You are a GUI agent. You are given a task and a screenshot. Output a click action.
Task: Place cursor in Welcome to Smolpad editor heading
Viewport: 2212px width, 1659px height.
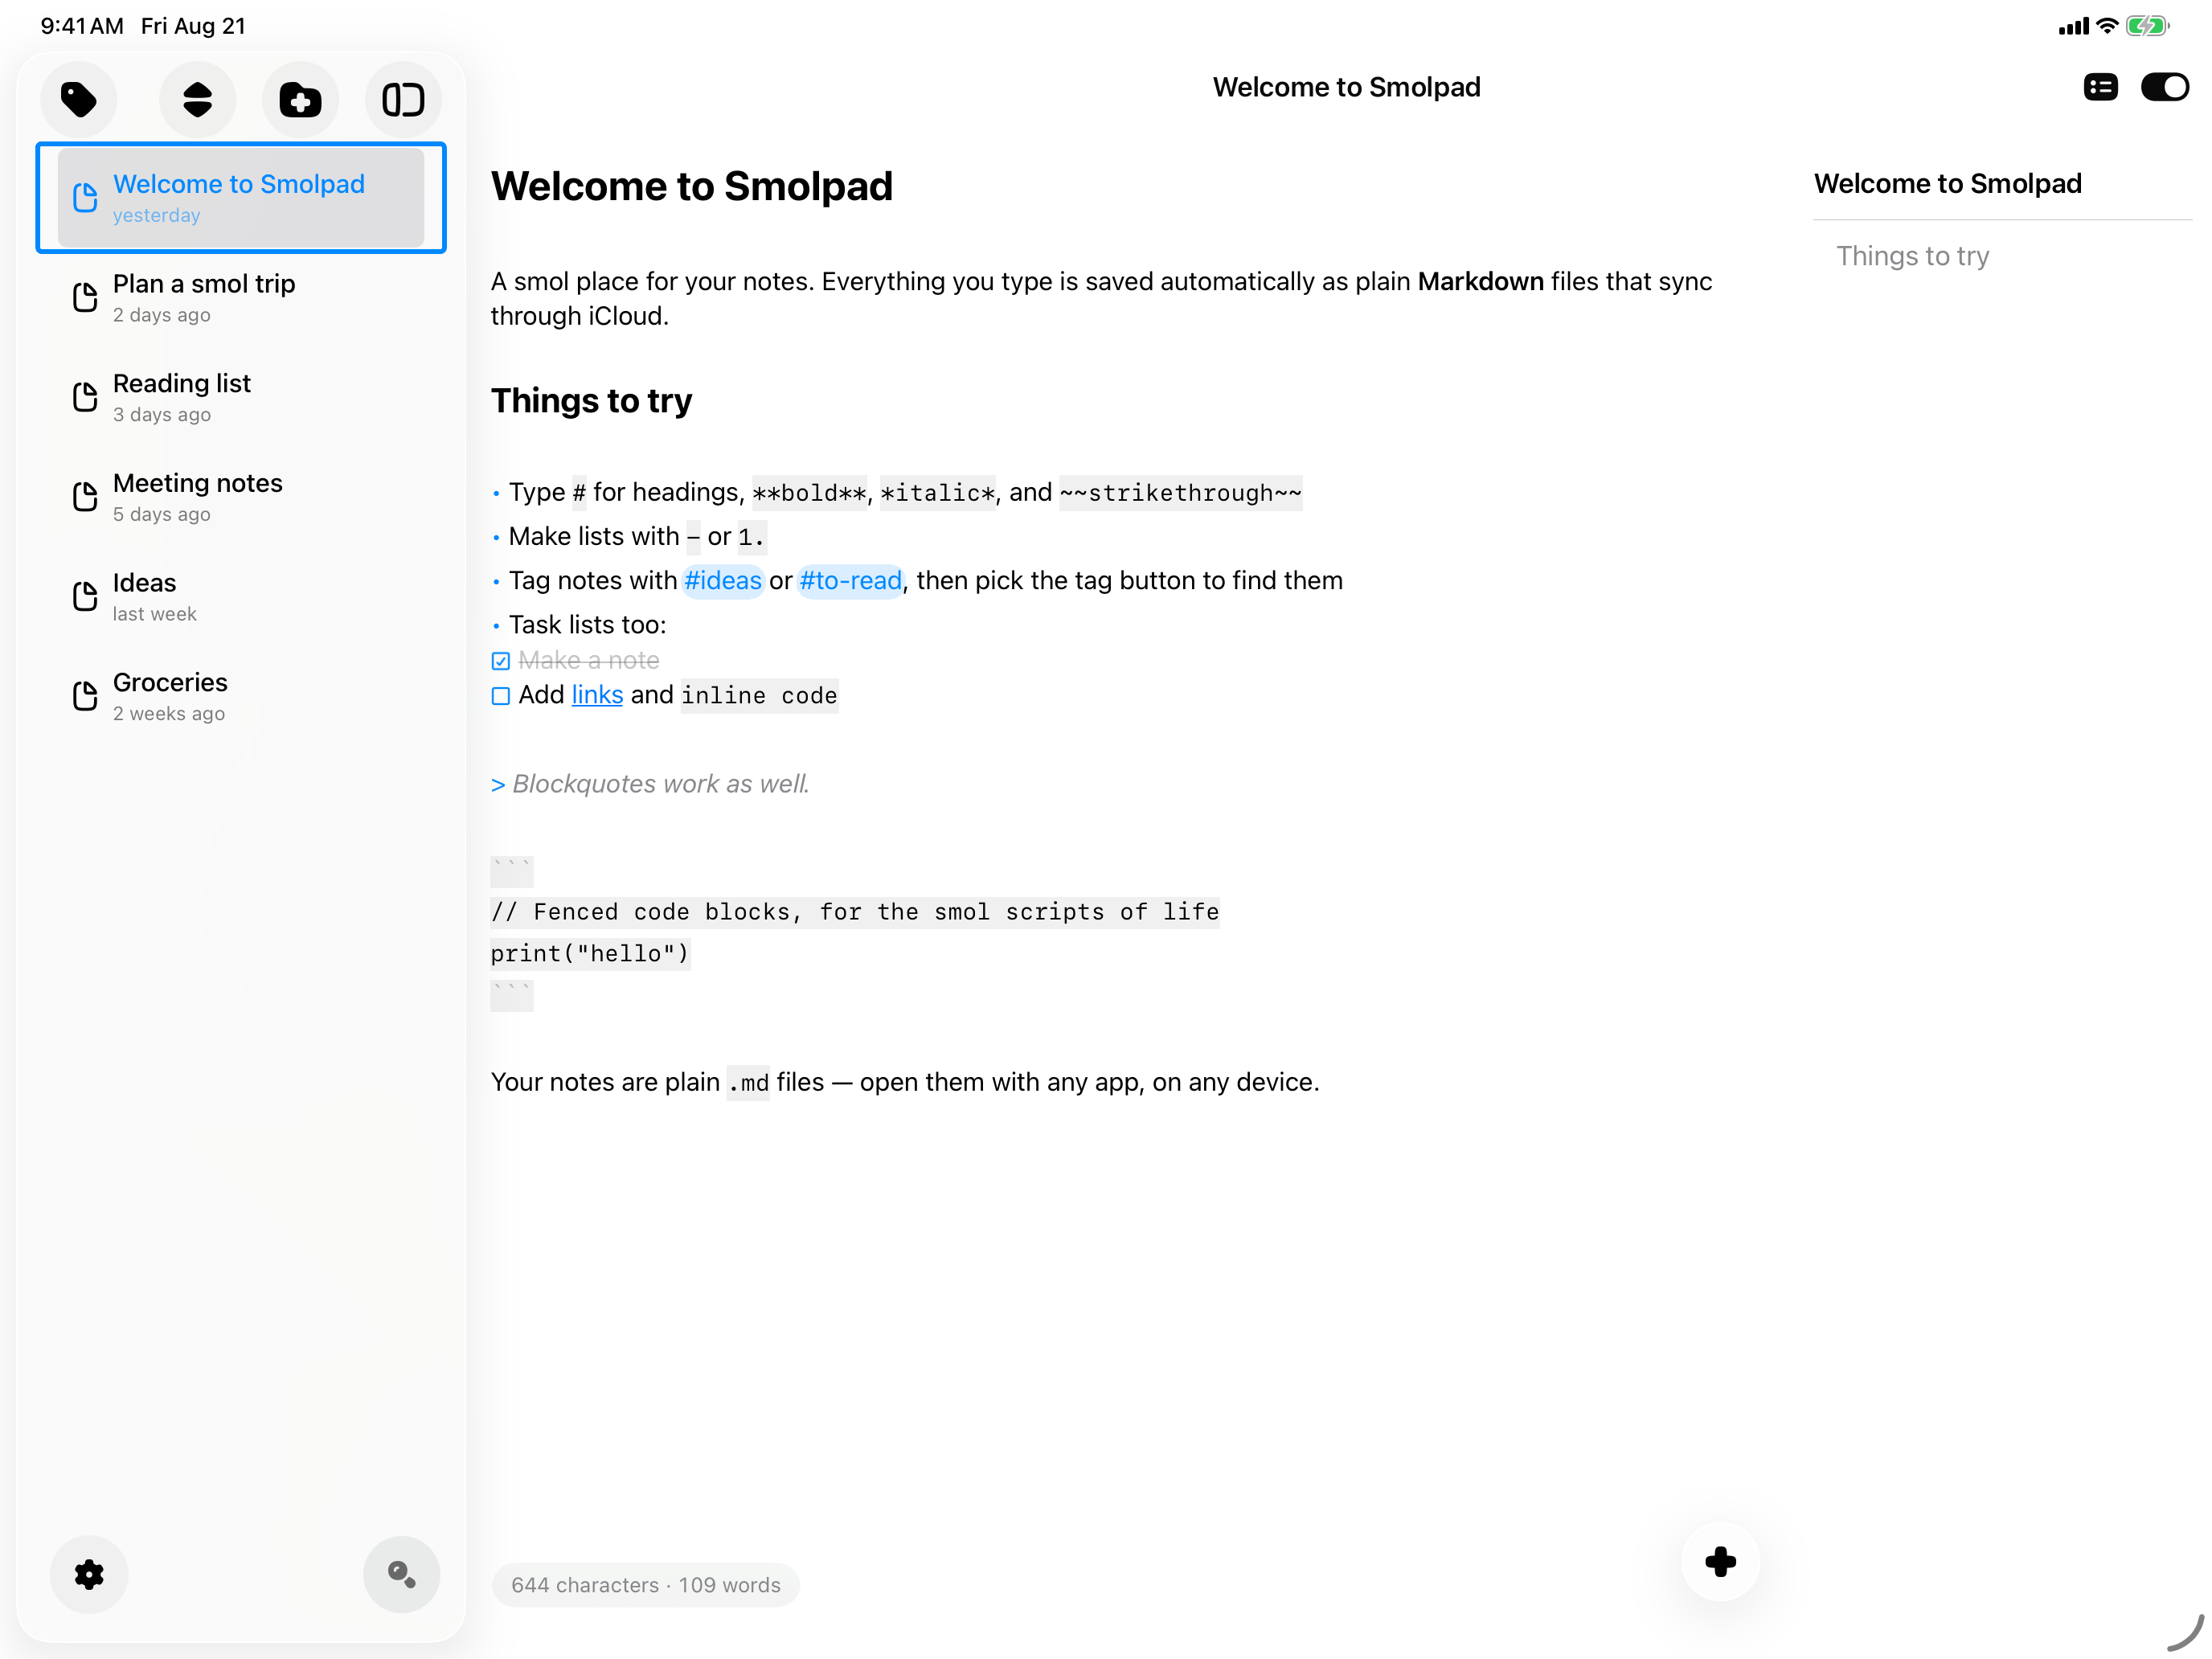click(x=691, y=187)
